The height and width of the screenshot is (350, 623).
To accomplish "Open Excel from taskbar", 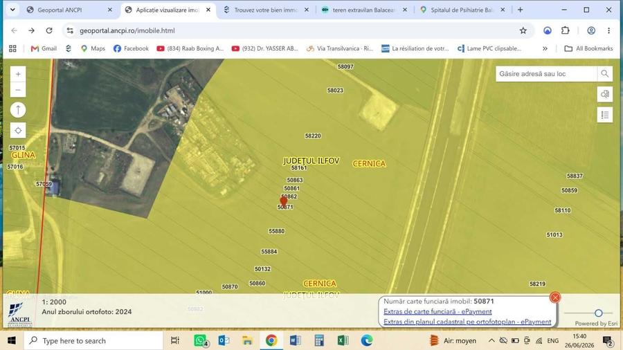I will tap(343, 340).
